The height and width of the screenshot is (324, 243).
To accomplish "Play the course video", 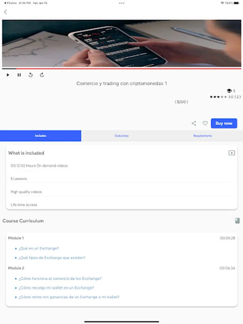I will coord(8,75).
